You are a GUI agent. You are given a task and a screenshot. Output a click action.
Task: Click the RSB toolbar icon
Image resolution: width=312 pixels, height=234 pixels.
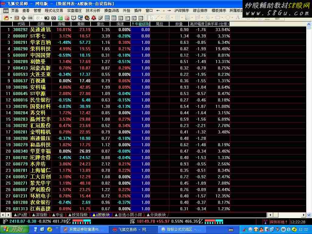17,18
